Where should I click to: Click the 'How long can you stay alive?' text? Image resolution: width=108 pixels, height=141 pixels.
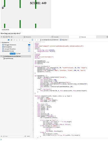pyautogui.click(x=11, y=33)
